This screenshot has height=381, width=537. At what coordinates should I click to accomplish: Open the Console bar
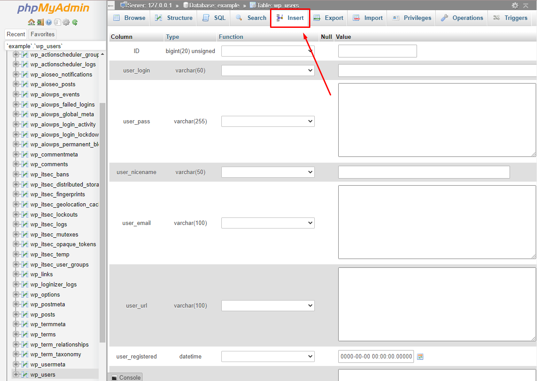pyautogui.click(x=125, y=377)
